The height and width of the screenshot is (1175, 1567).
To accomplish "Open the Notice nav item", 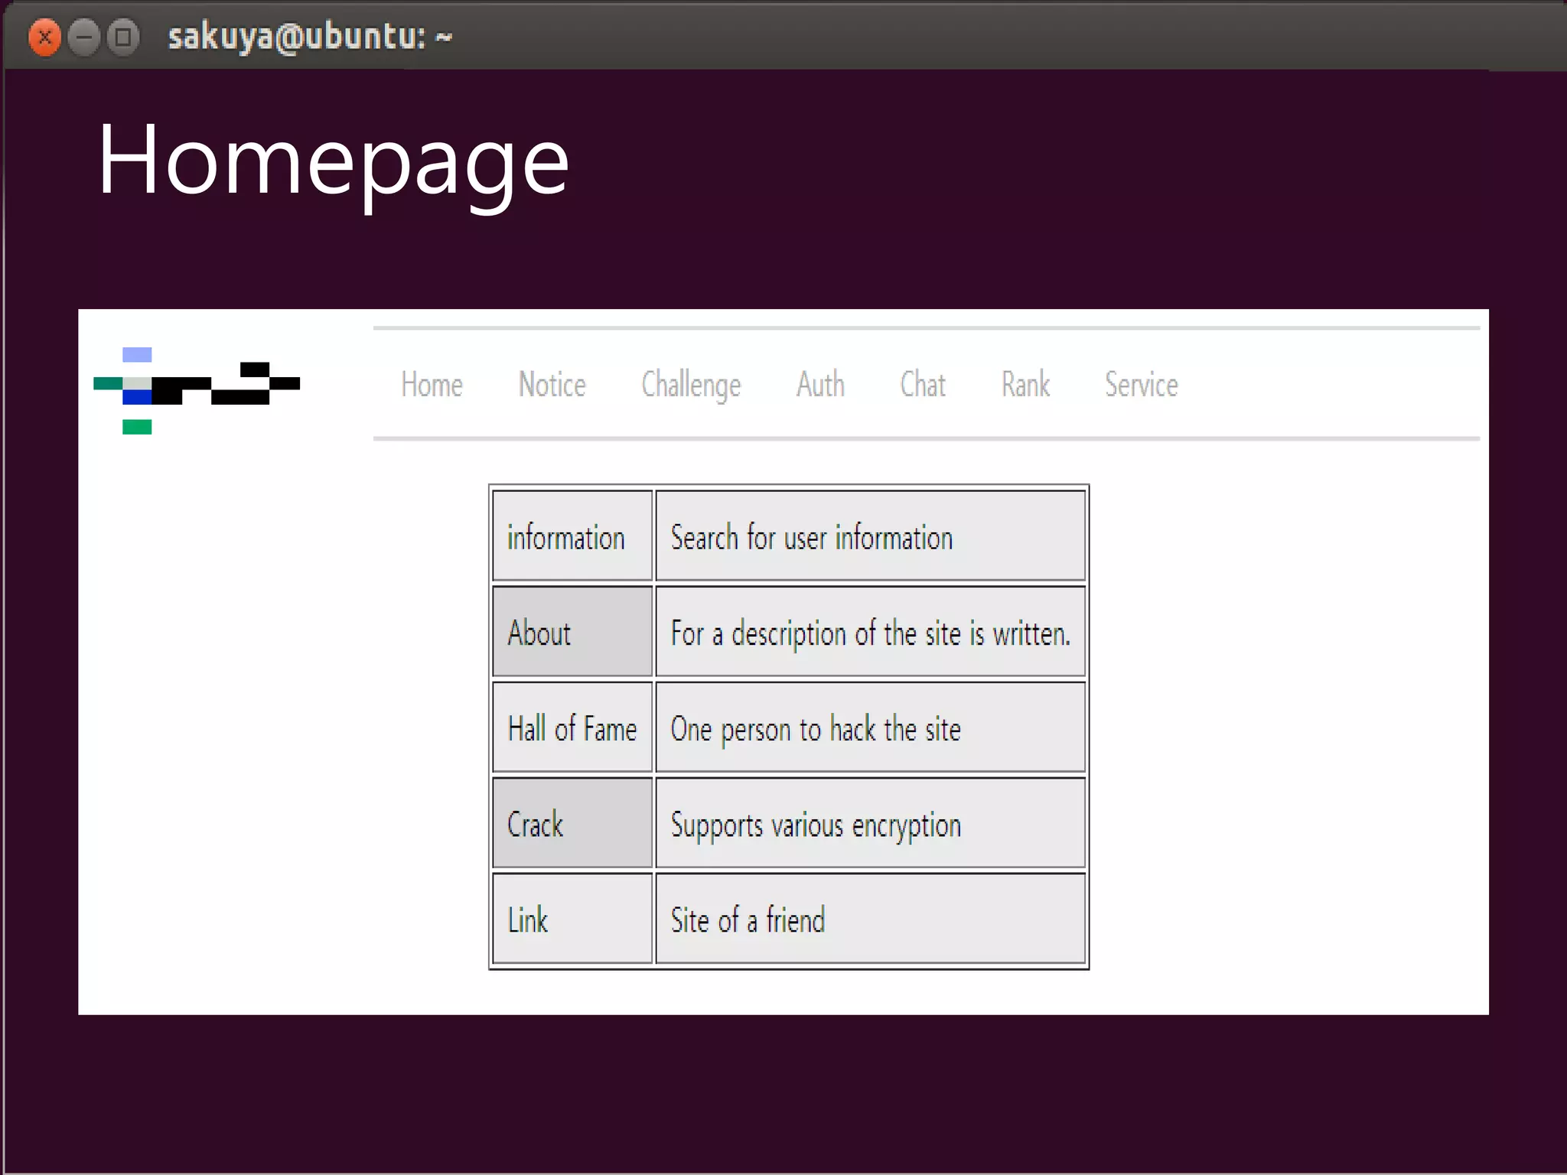I will (x=552, y=385).
